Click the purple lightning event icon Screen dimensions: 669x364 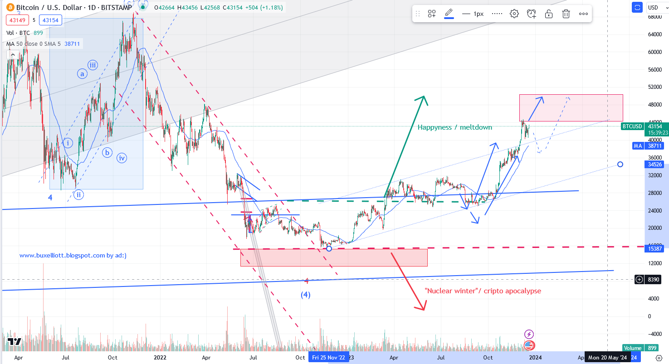[529, 334]
